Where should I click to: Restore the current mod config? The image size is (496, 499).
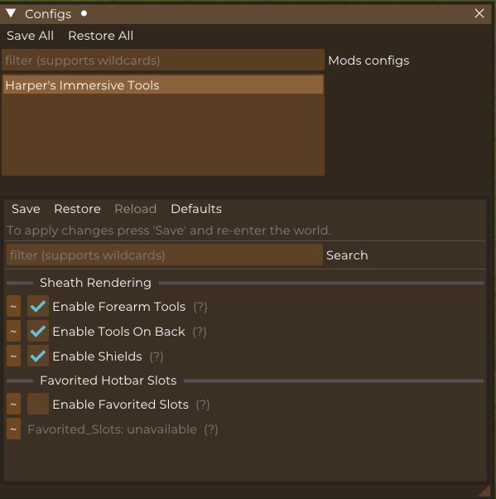click(x=77, y=209)
